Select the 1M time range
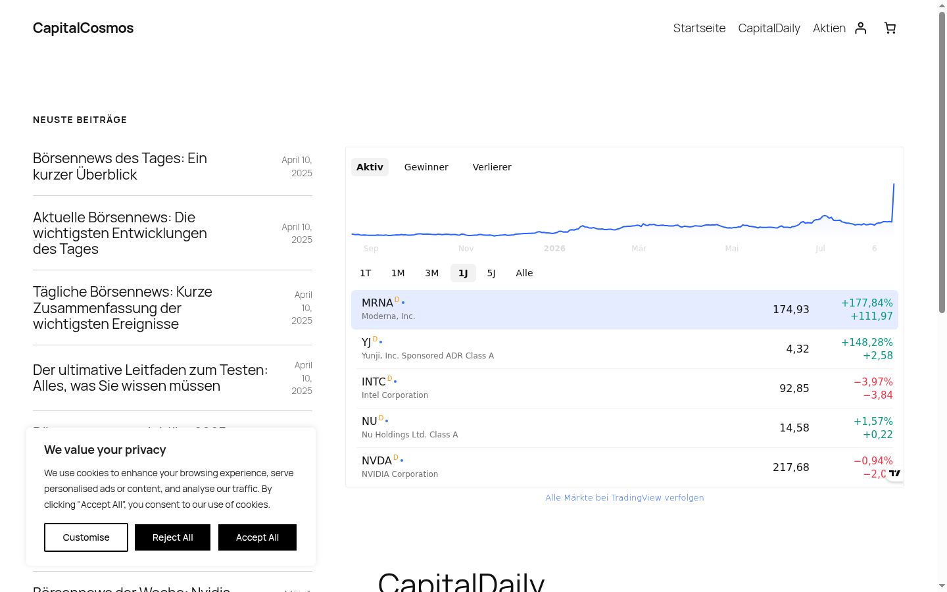 tap(398, 273)
